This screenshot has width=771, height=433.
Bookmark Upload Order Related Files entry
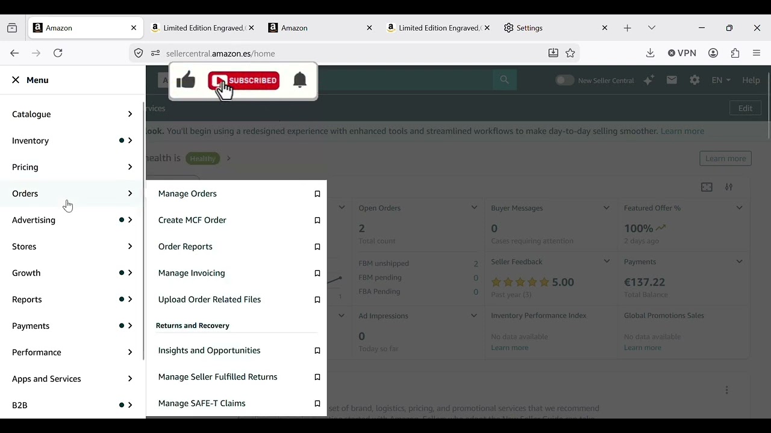317,299
